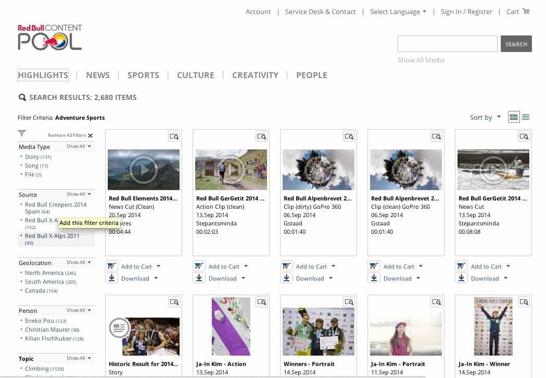Click the search input field
The height and width of the screenshot is (378, 546).
(x=447, y=44)
